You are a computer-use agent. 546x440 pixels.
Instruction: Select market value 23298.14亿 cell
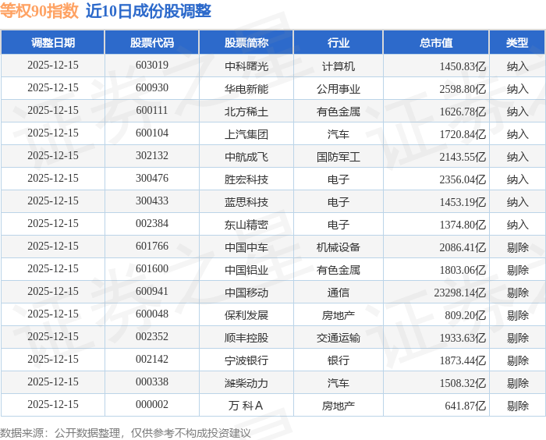pos(459,293)
